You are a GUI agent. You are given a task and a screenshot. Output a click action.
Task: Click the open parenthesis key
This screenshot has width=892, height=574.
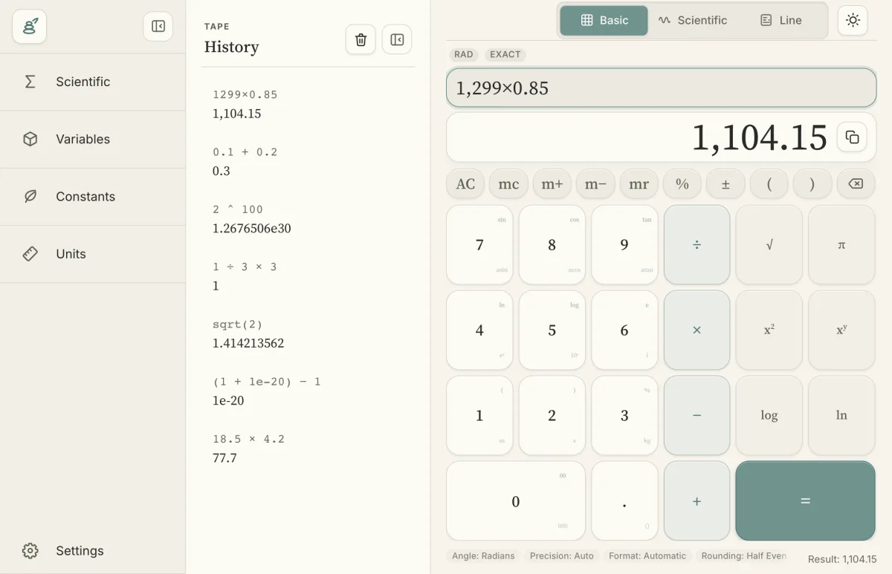click(769, 184)
